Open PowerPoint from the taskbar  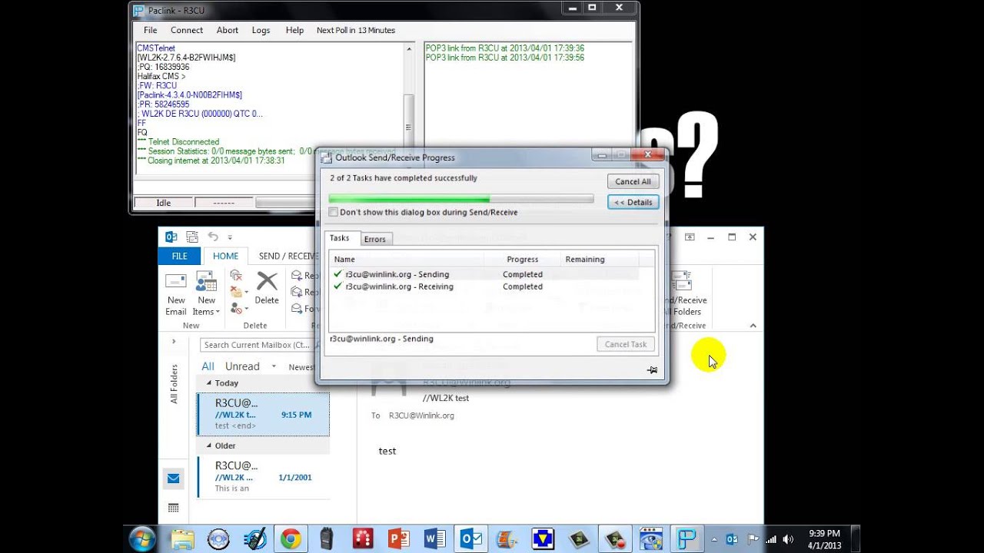coord(398,539)
